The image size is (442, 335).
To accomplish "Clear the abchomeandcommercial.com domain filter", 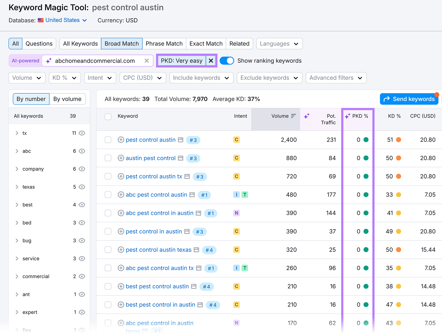I will tap(147, 61).
